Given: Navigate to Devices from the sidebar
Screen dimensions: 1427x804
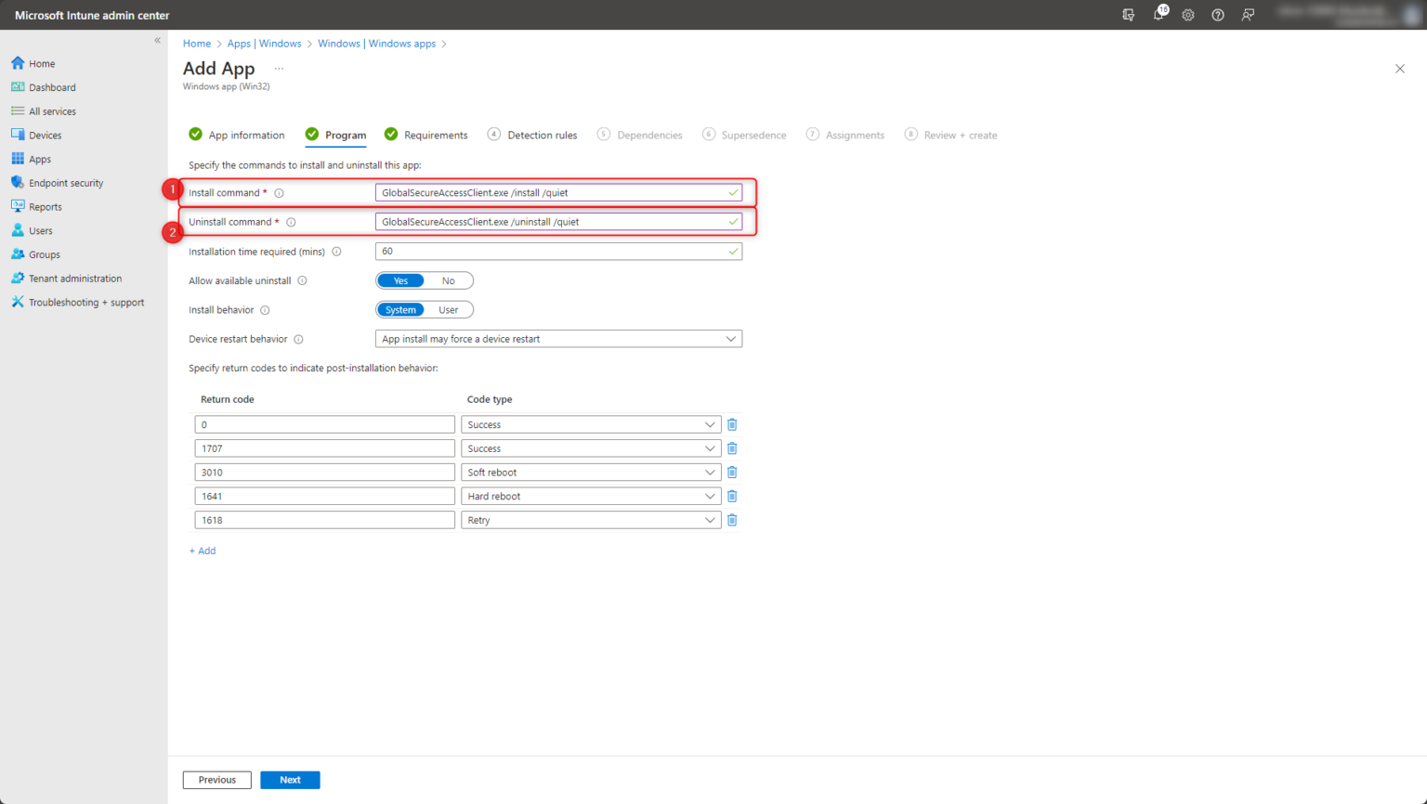Looking at the screenshot, I should [x=45, y=135].
